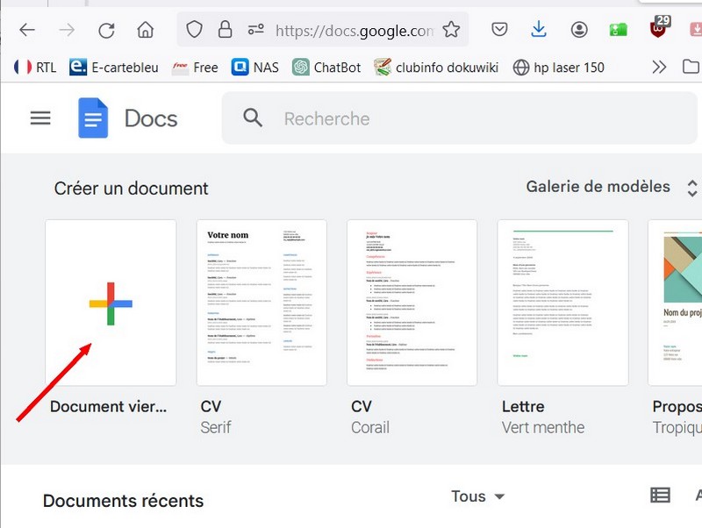Open the Tous owner filter dropdown
This screenshot has height=528, width=702.
pyautogui.click(x=478, y=496)
